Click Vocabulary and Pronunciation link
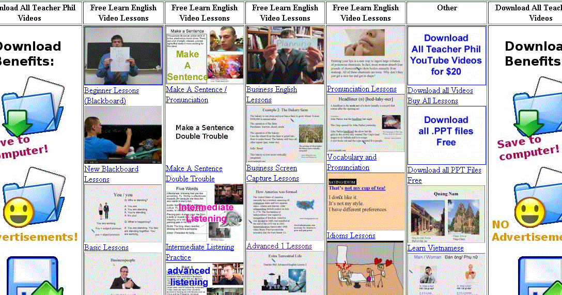The width and height of the screenshot is (562, 295). tap(352, 162)
